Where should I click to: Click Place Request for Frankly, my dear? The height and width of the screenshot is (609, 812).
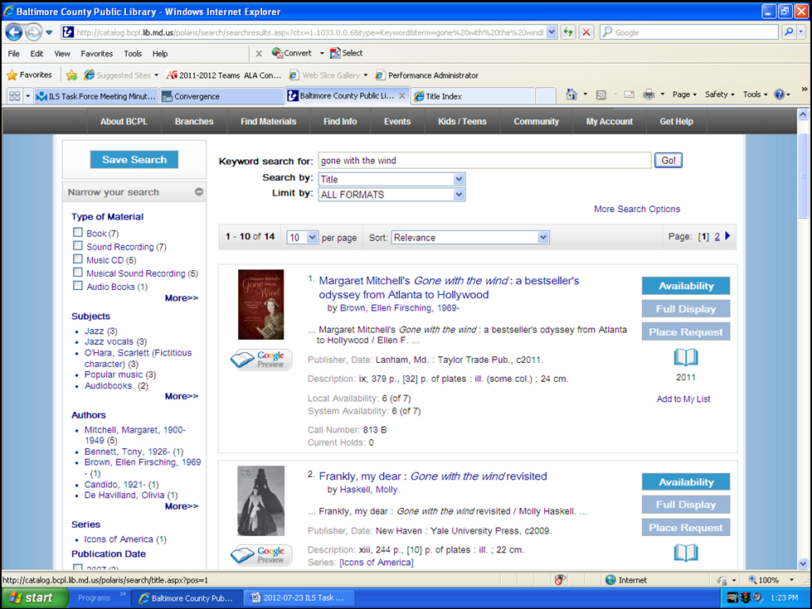[686, 528]
